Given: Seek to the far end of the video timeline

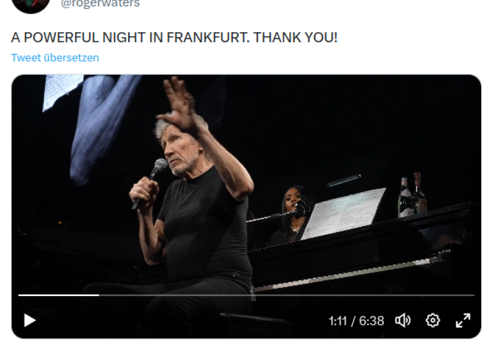Looking at the screenshot, I should [x=473, y=295].
